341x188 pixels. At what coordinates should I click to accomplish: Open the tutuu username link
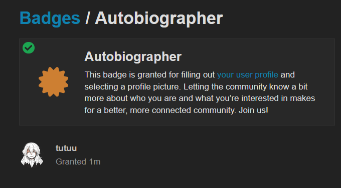click(x=66, y=148)
